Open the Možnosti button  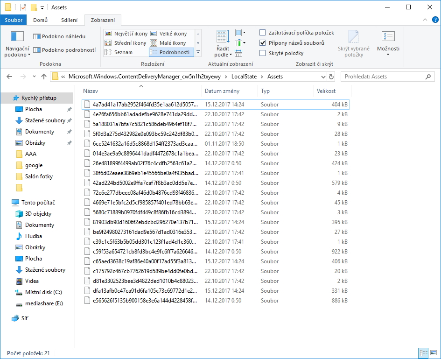[x=388, y=43]
